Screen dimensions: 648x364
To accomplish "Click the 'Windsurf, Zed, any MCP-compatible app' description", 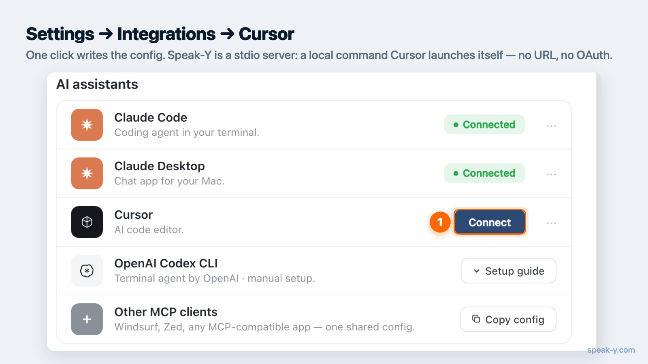I will pos(264,327).
